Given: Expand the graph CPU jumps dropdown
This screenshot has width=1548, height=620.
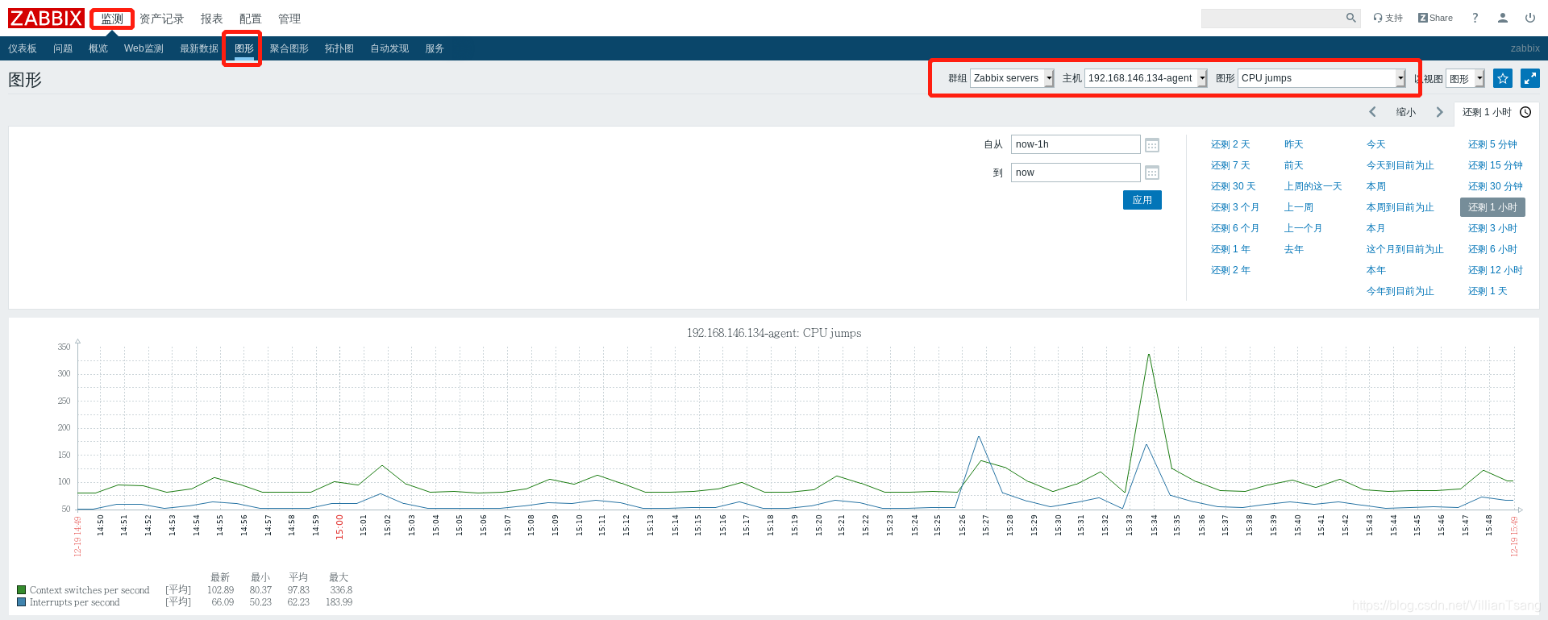Looking at the screenshot, I should [1321, 78].
